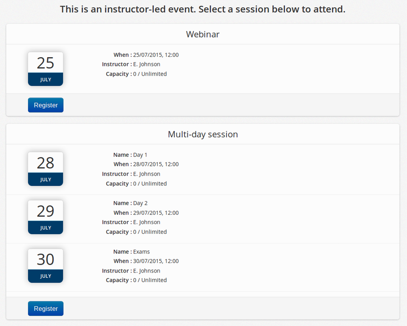Select the 30 July calendar date icon
The height and width of the screenshot is (326, 407).
46,266
